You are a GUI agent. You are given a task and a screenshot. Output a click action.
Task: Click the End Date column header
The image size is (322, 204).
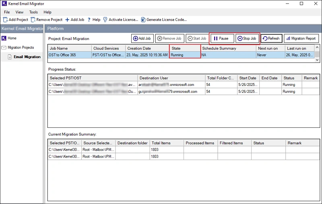click(270, 78)
